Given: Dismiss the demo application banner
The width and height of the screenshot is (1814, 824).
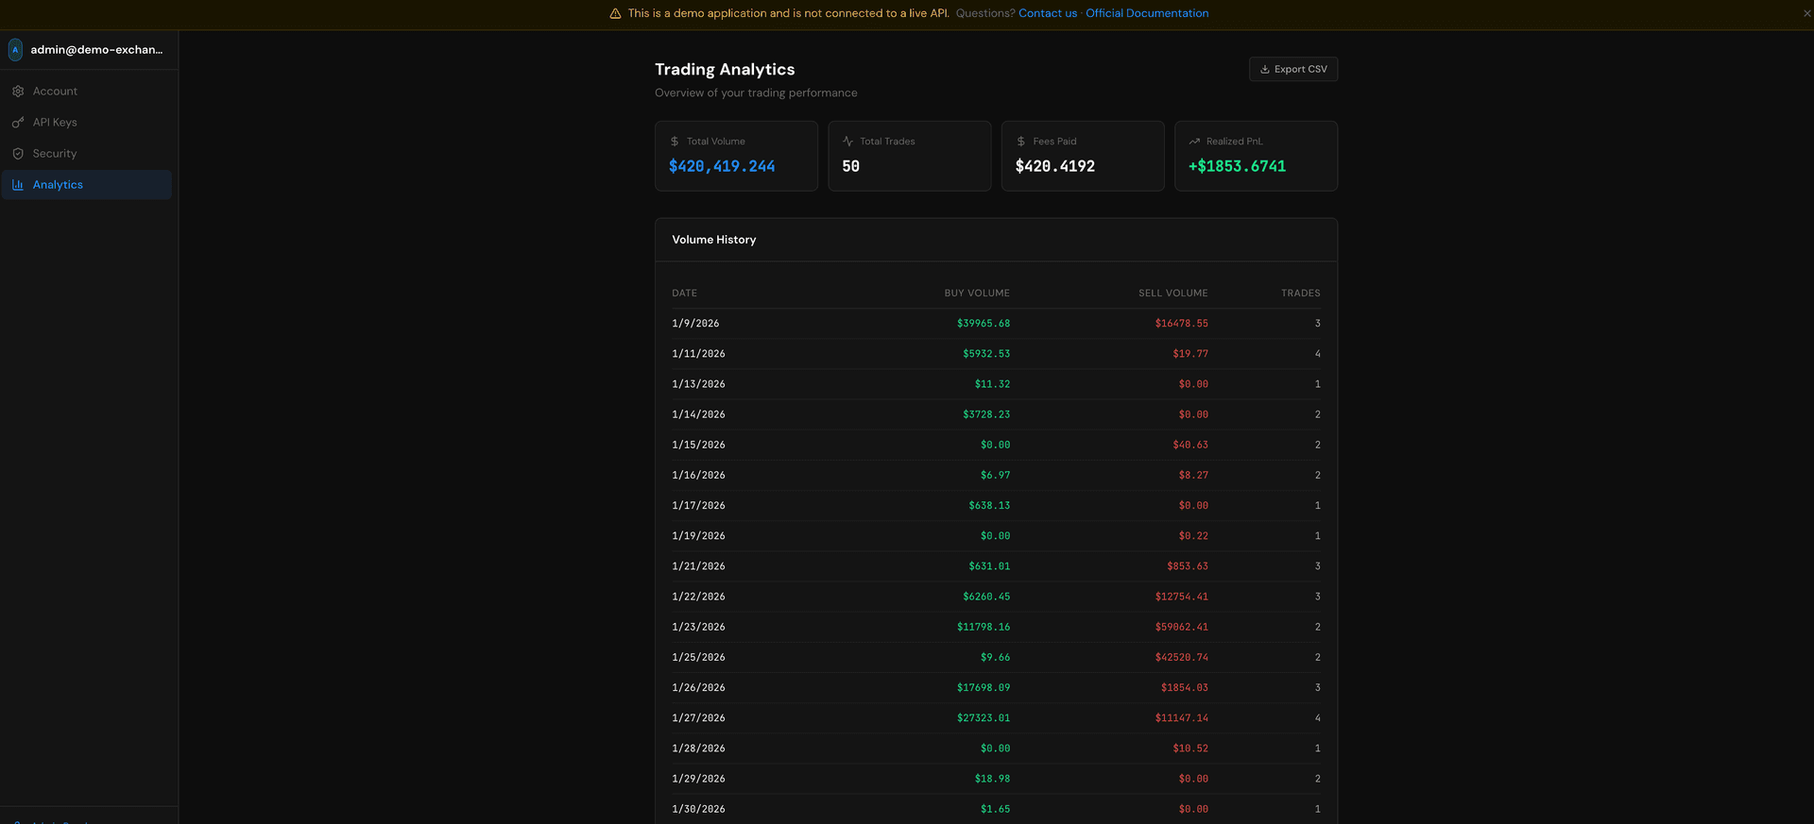Looking at the screenshot, I should click(x=1806, y=13).
